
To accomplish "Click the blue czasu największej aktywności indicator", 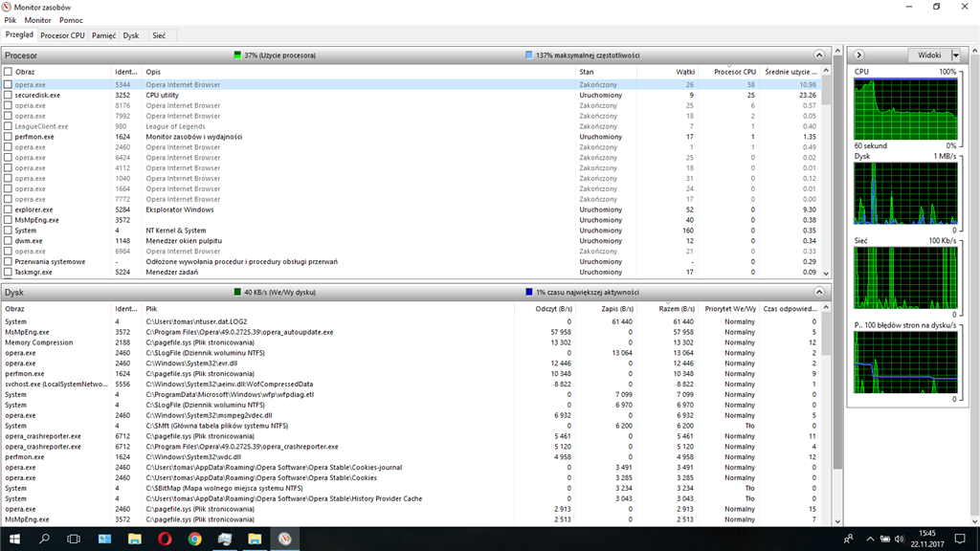I will click(x=529, y=292).
